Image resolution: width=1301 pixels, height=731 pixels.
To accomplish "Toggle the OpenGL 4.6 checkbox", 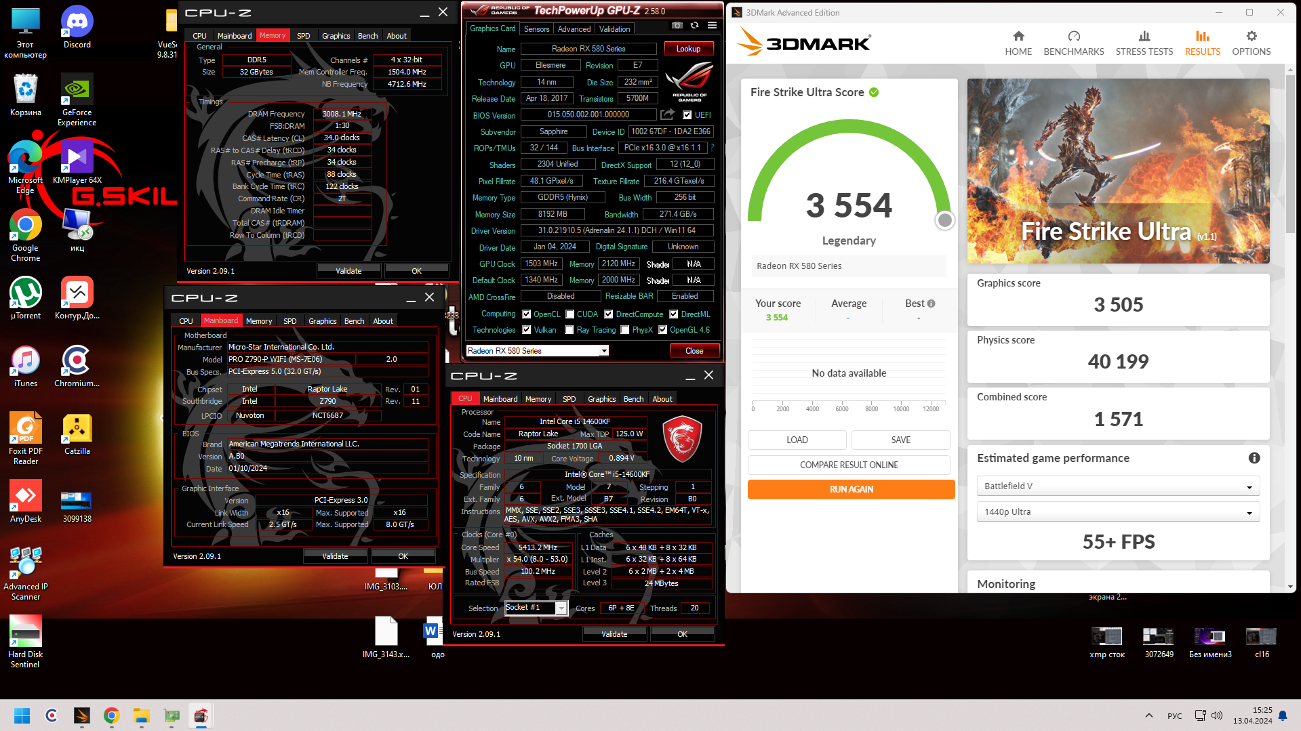I will [663, 330].
